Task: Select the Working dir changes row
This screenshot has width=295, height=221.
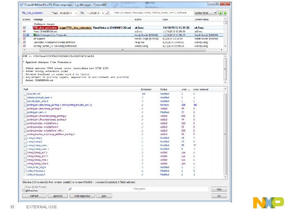Action: 123,24
